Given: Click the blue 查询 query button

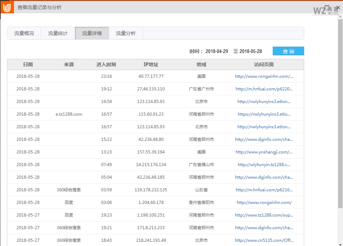Looking at the screenshot, I should click(288, 51).
